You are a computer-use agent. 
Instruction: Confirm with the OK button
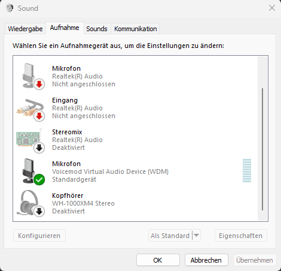pyautogui.click(x=158, y=260)
